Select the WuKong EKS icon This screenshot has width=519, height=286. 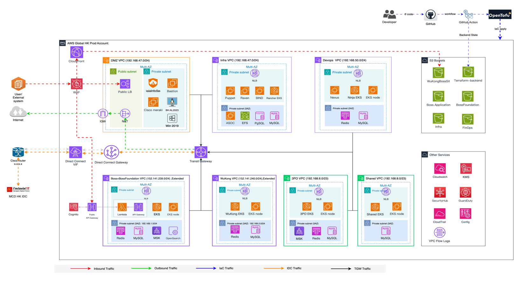click(235, 207)
